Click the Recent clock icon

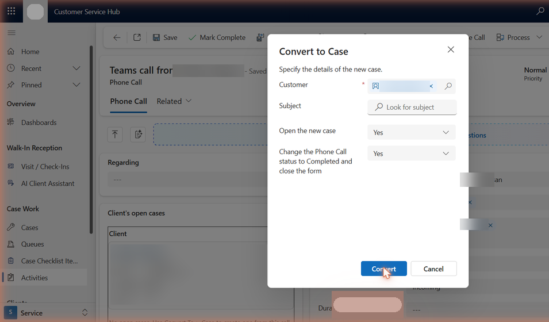[x=11, y=68]
